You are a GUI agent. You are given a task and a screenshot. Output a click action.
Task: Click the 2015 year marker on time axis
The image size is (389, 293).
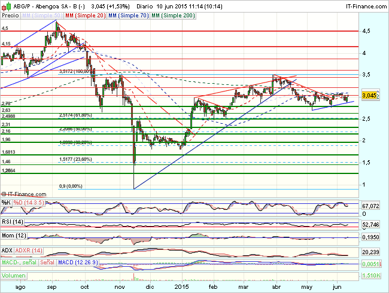182,287
